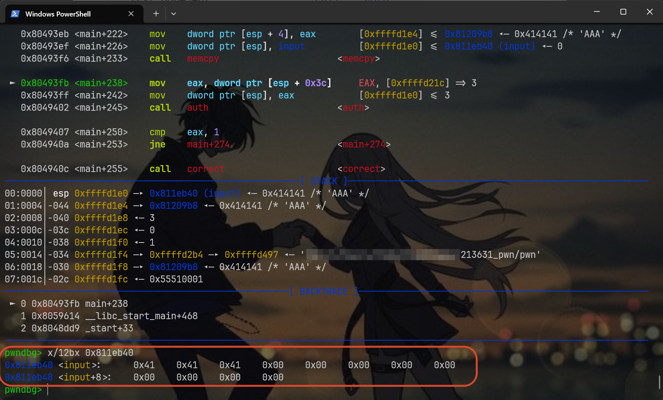The height and width of the screenshot is (400, 663).
Task: Click address 0x80493fb at main+238
Action: (45, 83)
